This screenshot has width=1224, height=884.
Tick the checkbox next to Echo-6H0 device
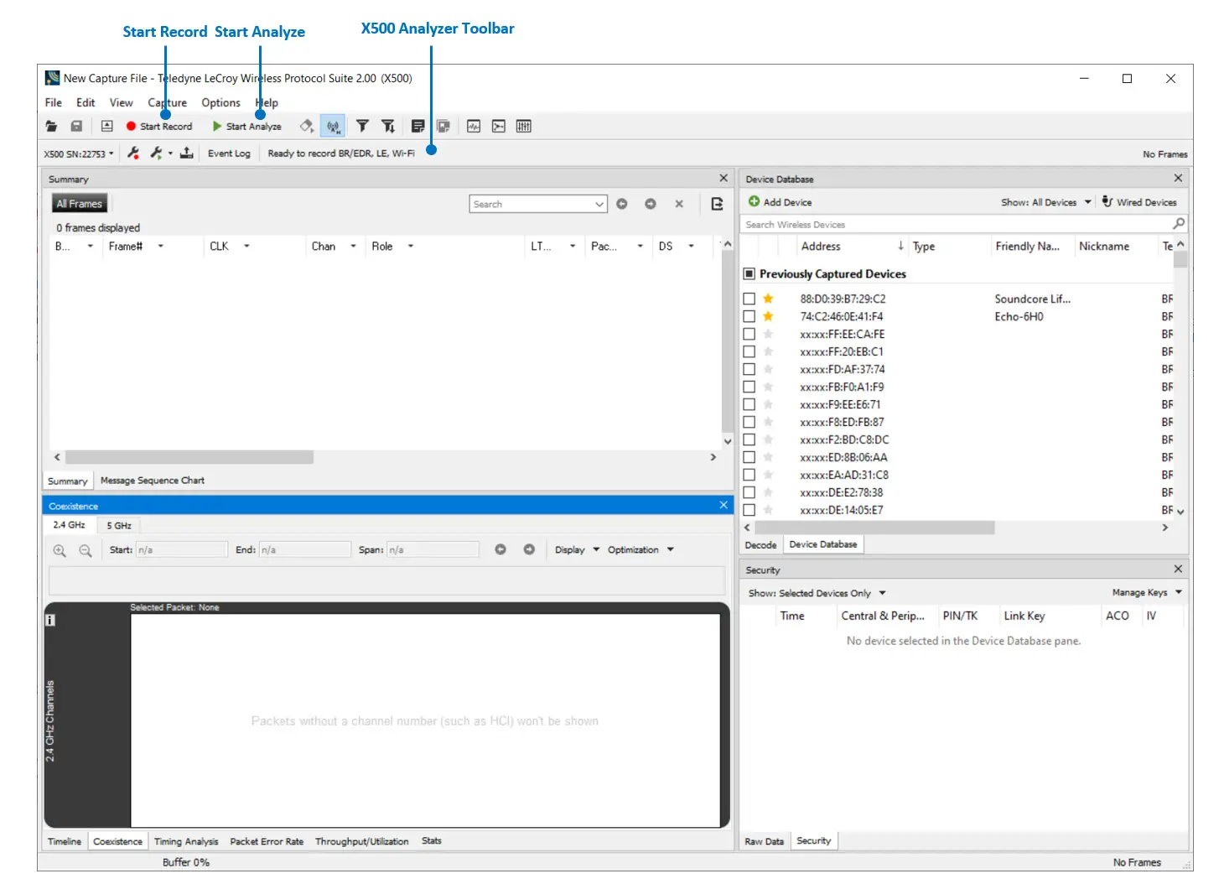749,317
